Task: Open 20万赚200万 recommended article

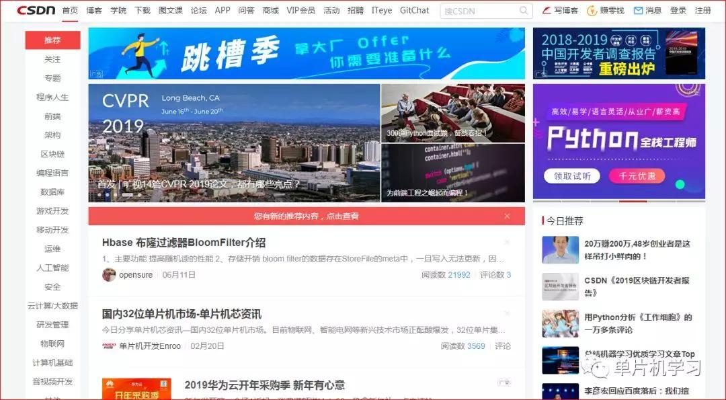Action: pyautogui.click(x=637, y=249)
